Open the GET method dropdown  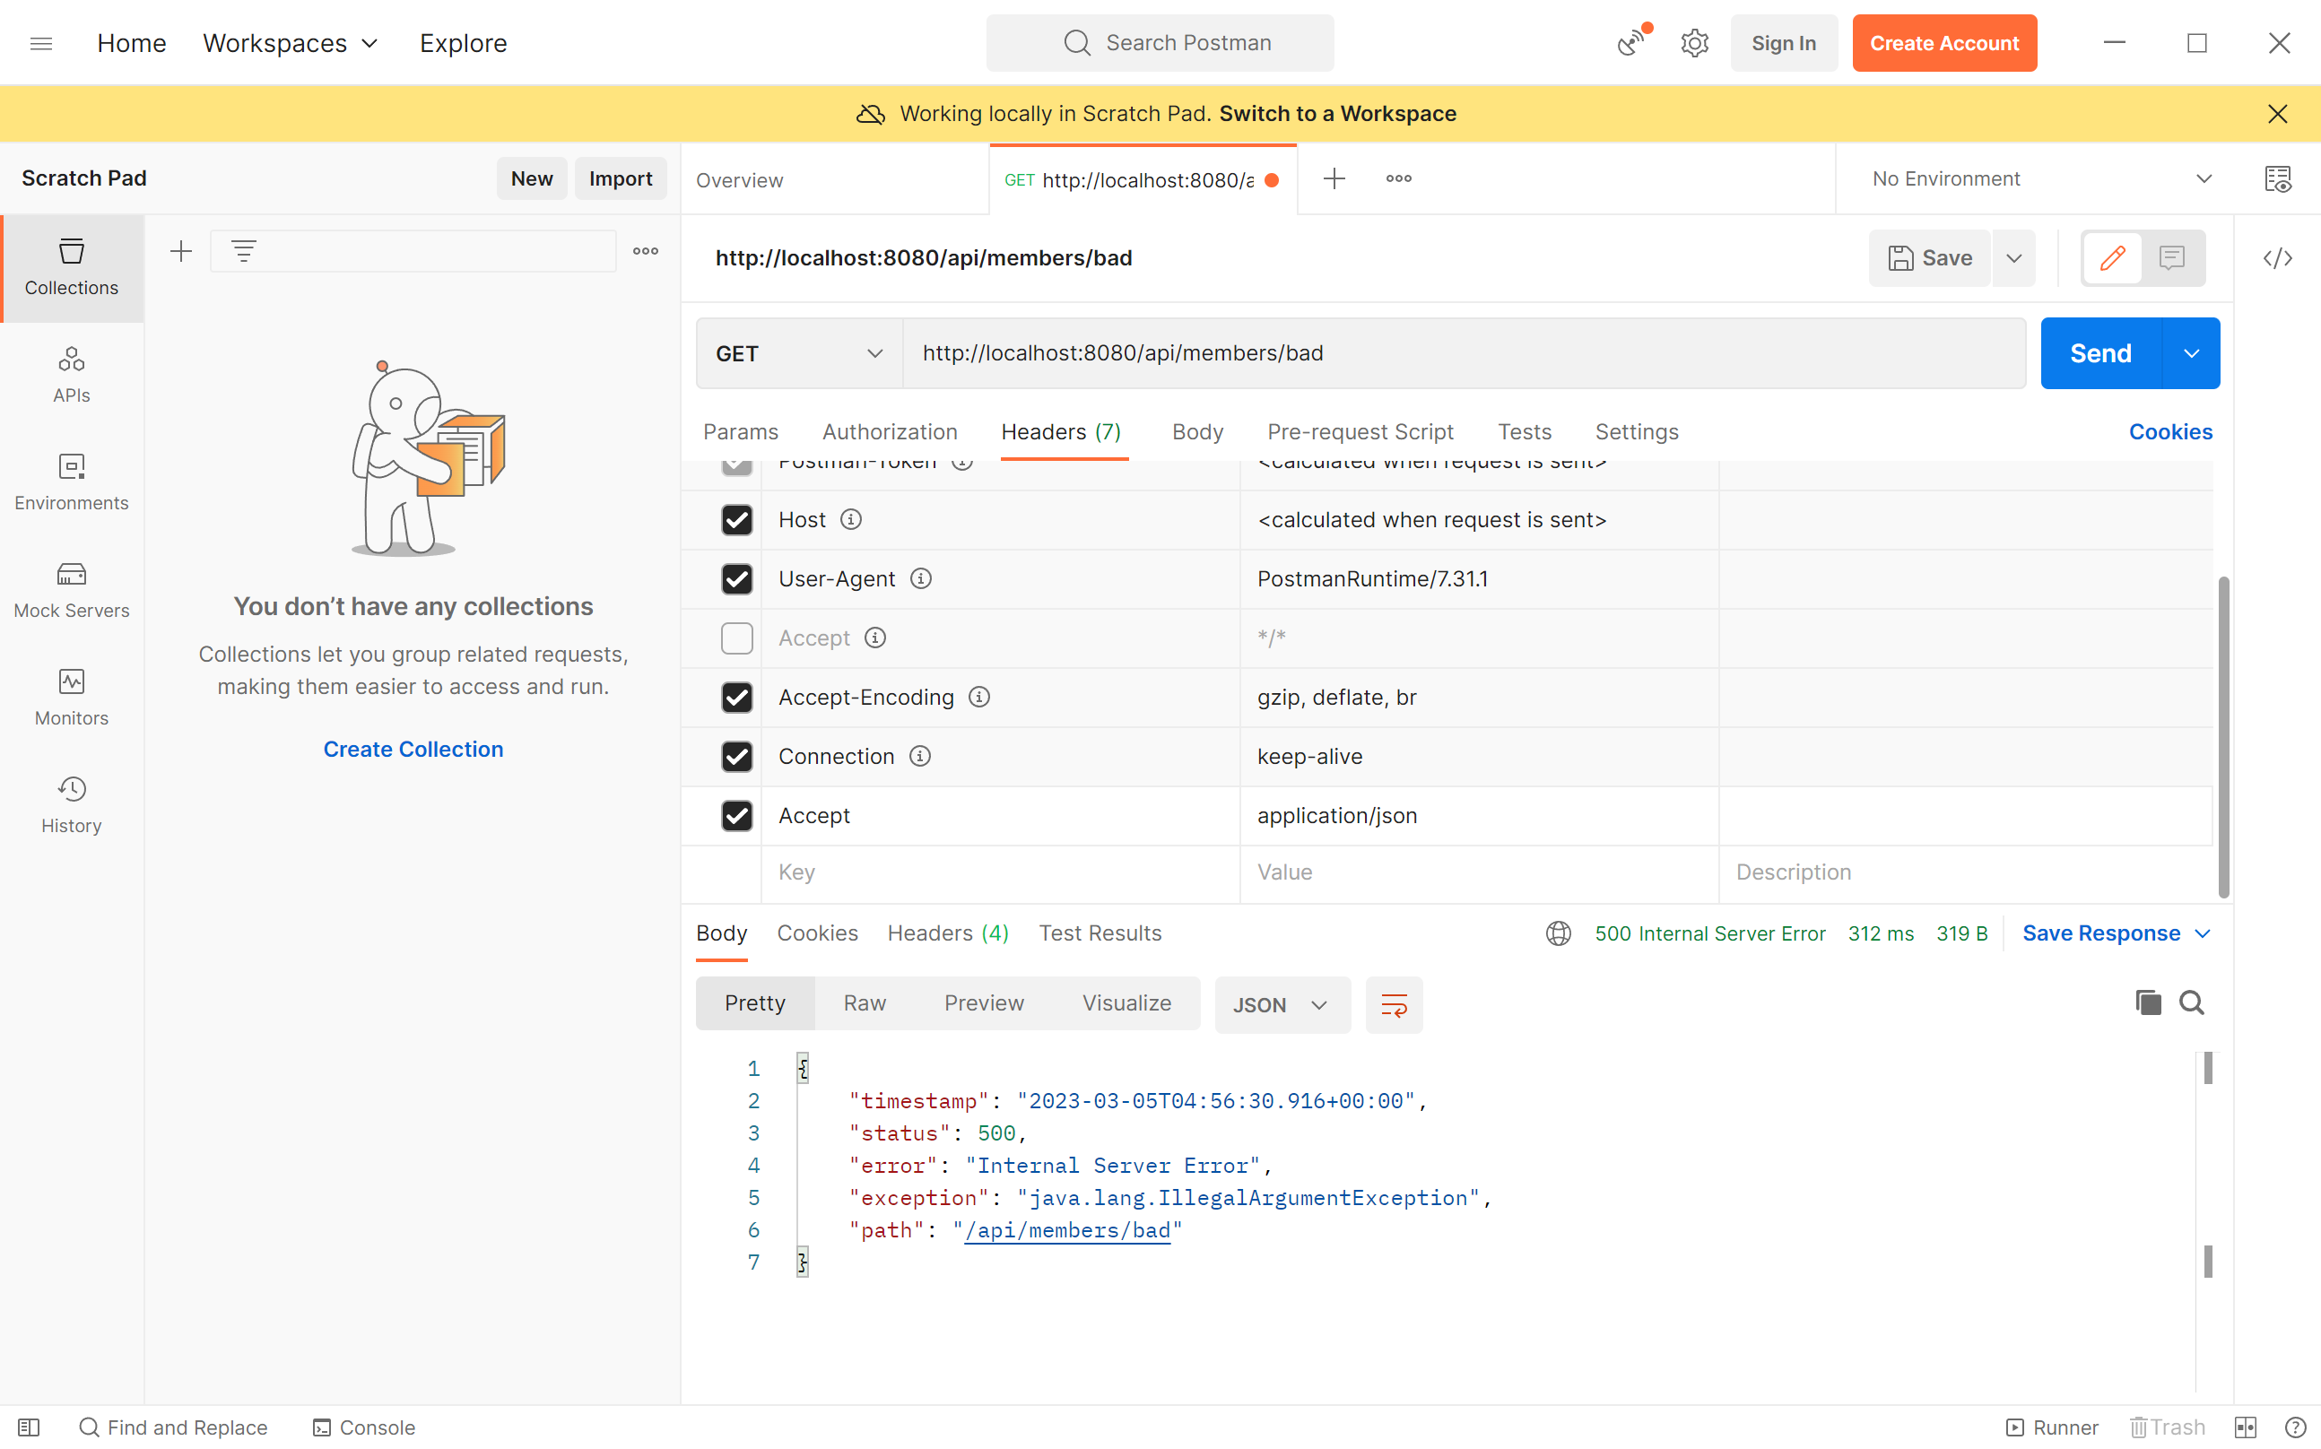[x=799, y=353]
